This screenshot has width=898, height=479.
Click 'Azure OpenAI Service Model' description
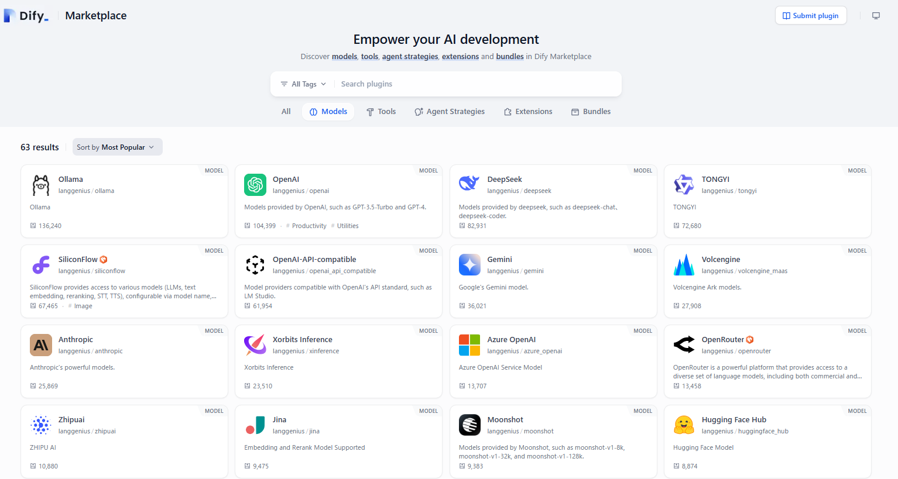tap(501, 368)
